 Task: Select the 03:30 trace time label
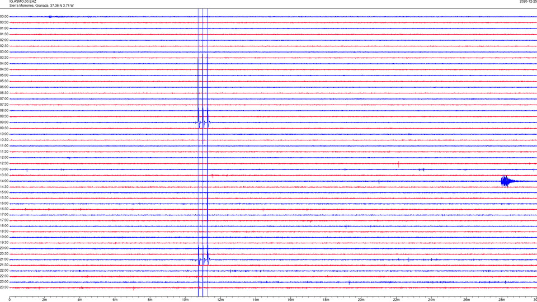pos(4,58)
